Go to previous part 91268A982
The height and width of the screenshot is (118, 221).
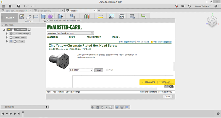click(149, 82)
